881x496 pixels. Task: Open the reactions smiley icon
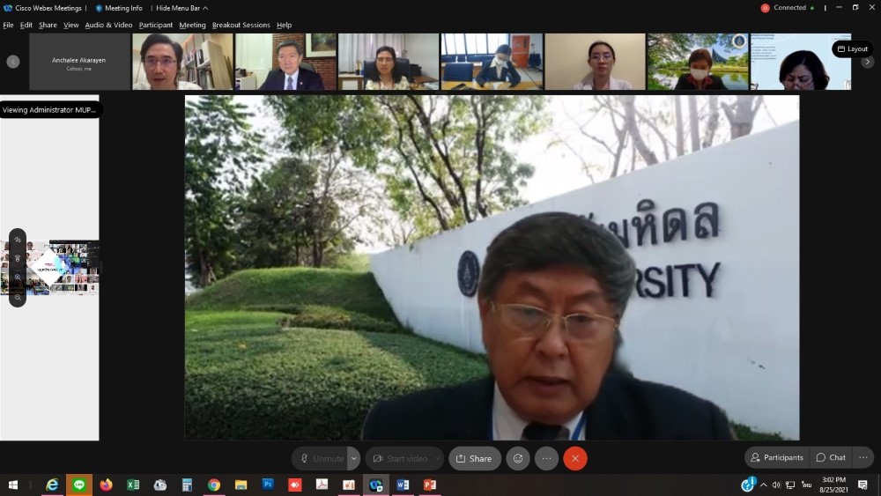click(x=518, y=458)
